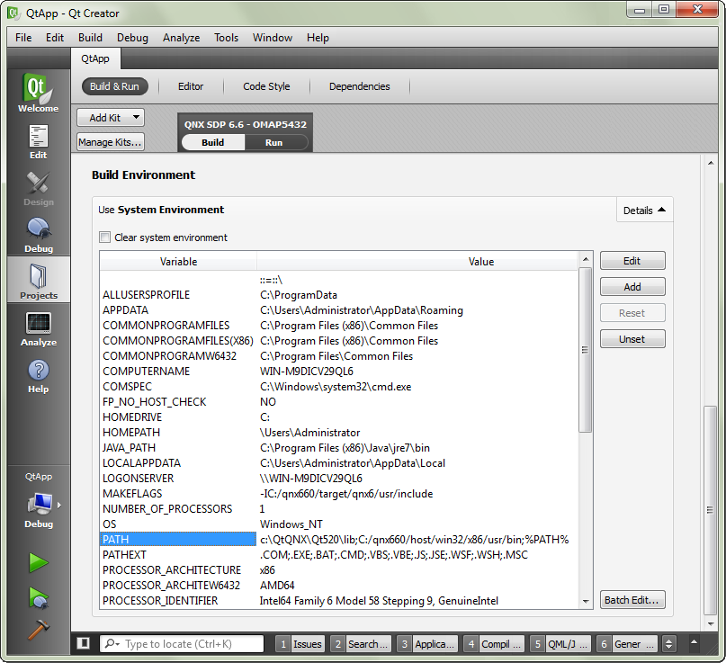Open the Help mode
The height and width of the screenshot is (663, 726).
tap(38, 375)
